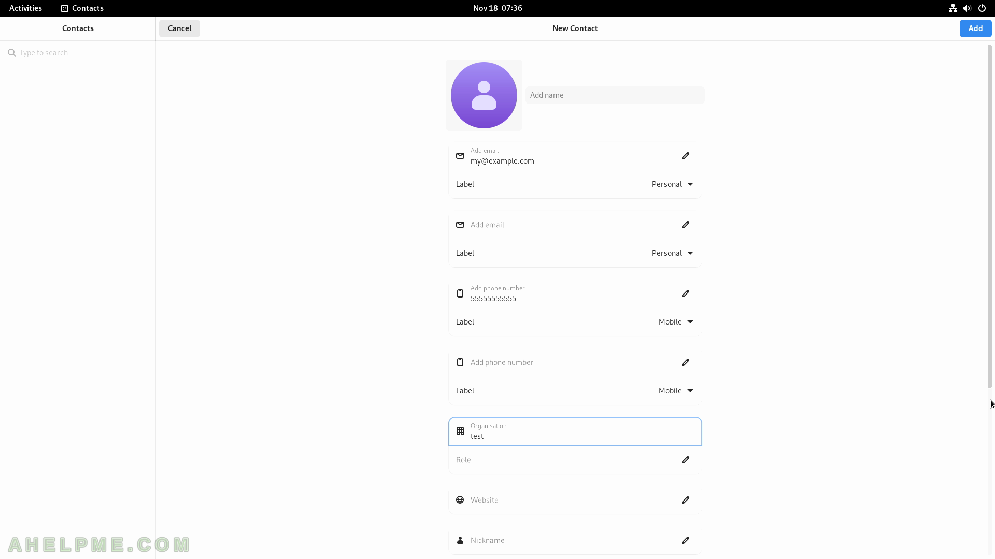995x559 pixels.
Task: Click the Add button to save contact
Action: (x=975, y=28)
